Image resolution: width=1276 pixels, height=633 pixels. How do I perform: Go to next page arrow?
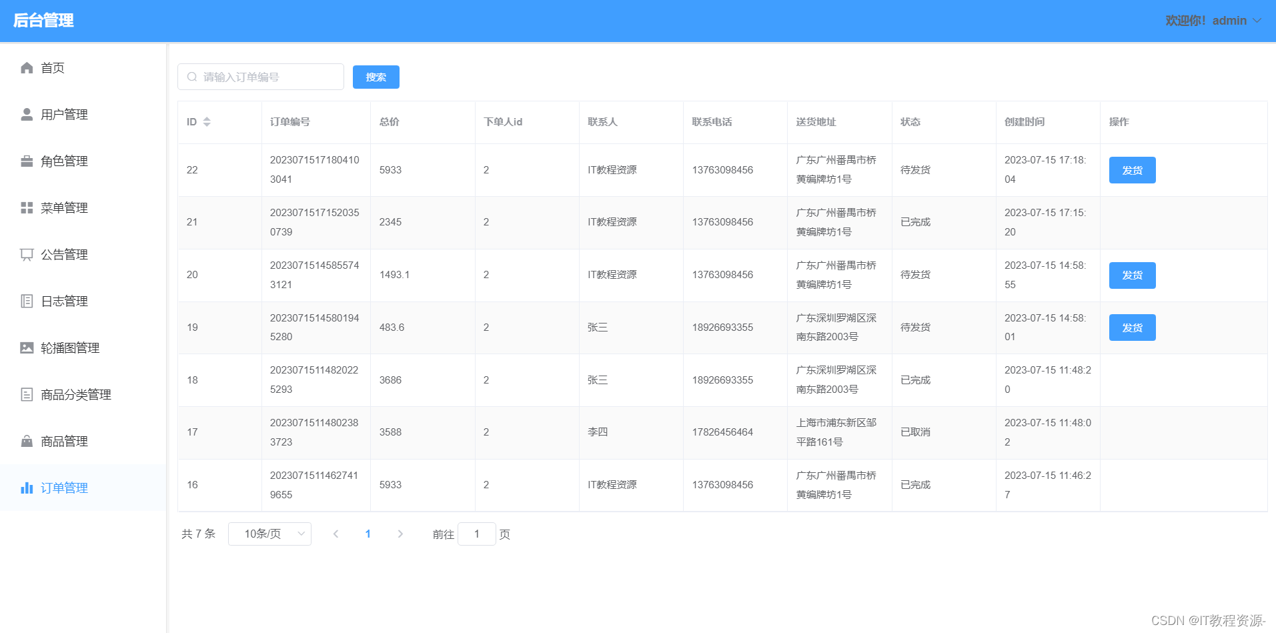[x=400, y=534]
